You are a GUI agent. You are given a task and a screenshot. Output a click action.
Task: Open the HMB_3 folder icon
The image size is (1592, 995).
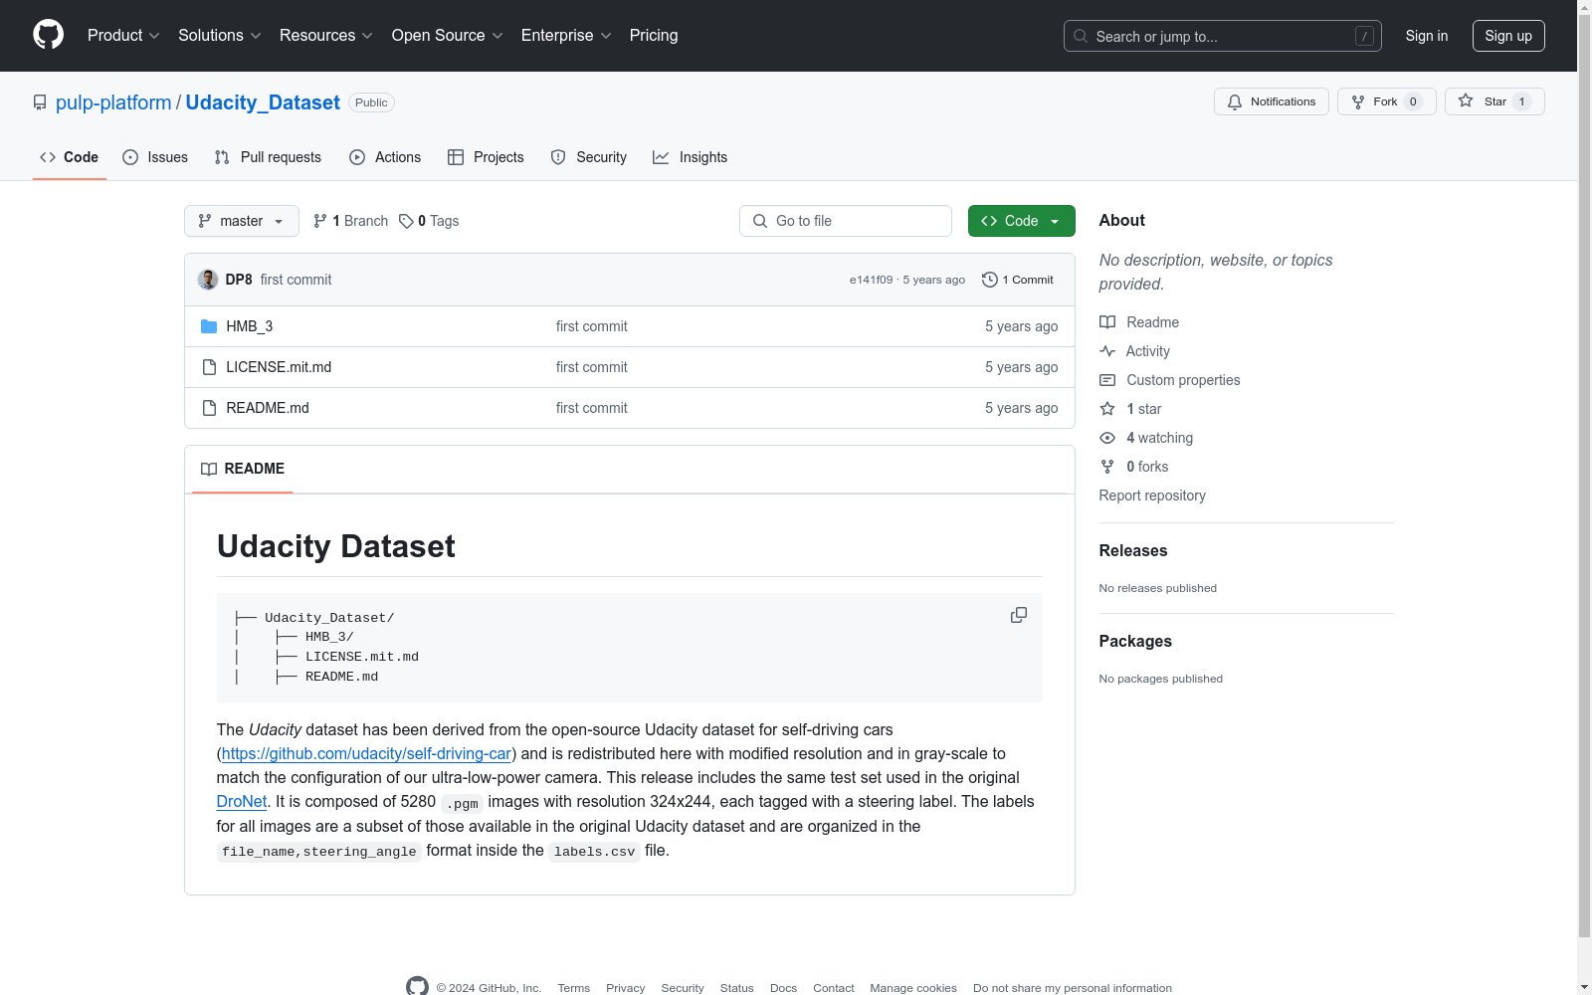pyautogui.click(x=209, y=326)
